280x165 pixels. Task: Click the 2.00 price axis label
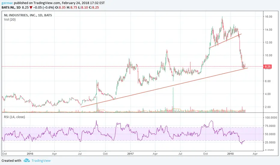(268, 107)
